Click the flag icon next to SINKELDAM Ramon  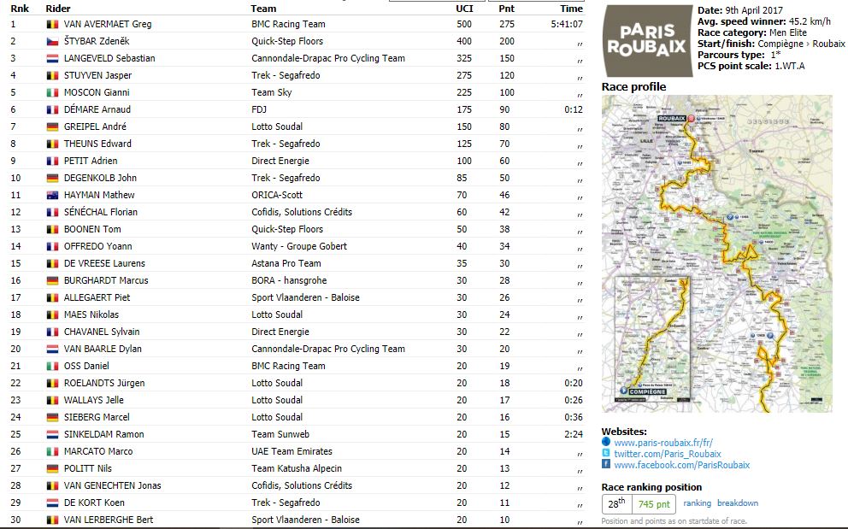[x=52, y=434]
